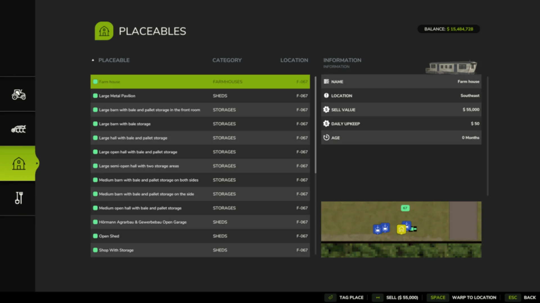Open the handtools pitchfork icon in the sidebar
Screen dimensions: 540x303
[18, 198]
